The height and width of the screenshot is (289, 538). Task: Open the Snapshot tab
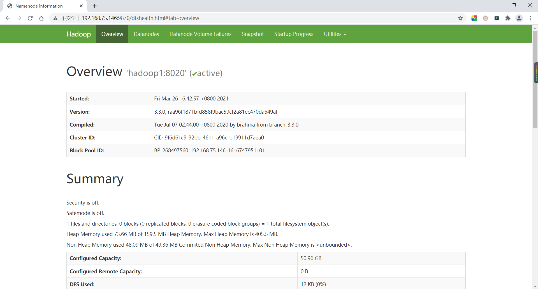tap(253, 34)
